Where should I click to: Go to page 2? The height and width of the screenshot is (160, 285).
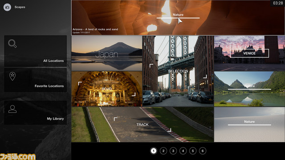coord(163,151)
